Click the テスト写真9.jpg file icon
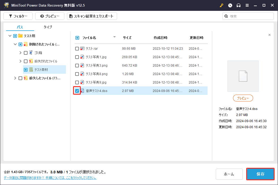Screen dimensions: 278x185 pos(82,82)
